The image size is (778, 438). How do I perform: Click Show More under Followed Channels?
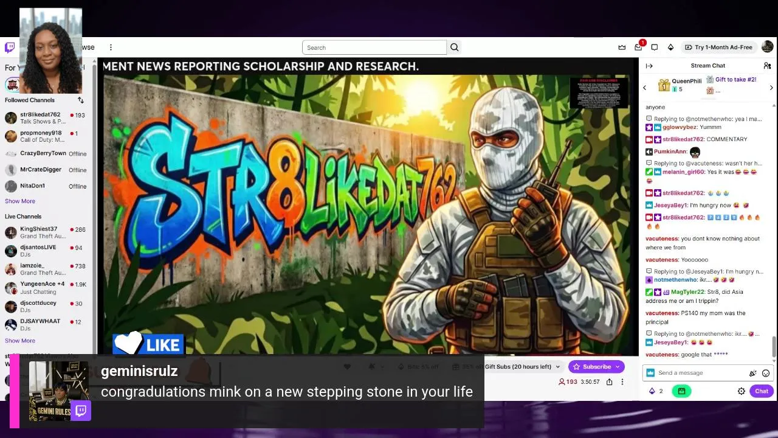click(20, 201)
